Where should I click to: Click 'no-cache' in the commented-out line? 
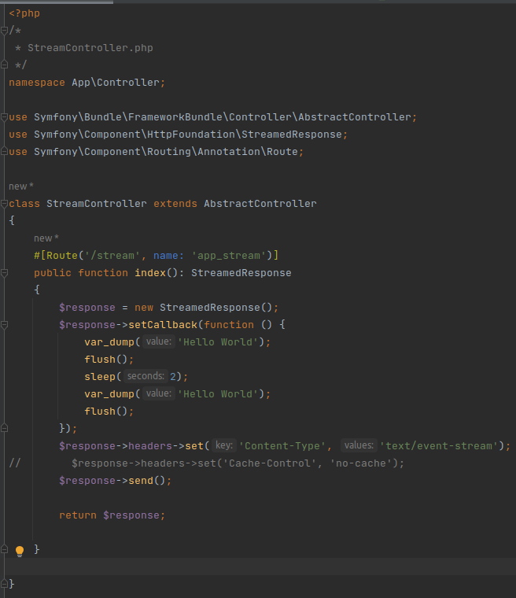point(361,463)
